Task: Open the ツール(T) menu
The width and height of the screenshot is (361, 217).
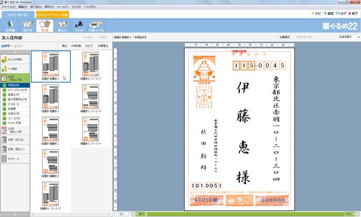Action: coord(62,7)
